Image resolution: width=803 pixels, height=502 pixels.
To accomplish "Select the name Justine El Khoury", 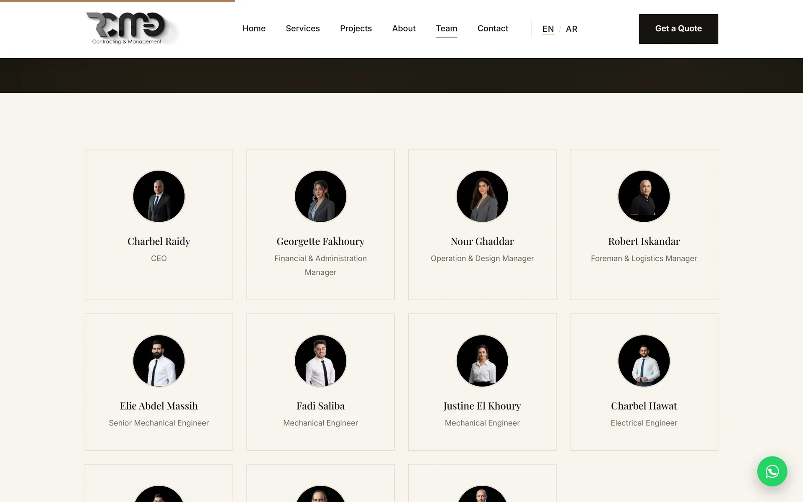I will coord(482,406).
